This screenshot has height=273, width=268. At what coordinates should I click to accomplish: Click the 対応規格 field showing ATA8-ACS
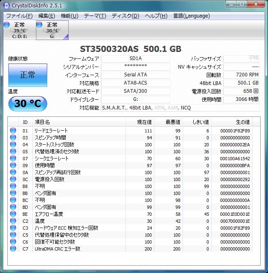[x=136, y=83]
